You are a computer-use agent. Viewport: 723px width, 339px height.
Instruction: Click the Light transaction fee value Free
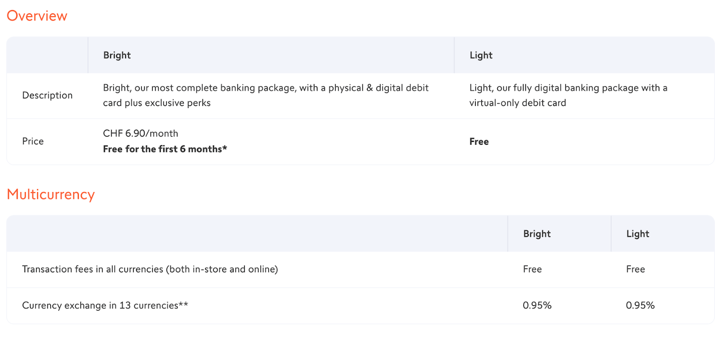pyautogui.click(x=635, y=269)
